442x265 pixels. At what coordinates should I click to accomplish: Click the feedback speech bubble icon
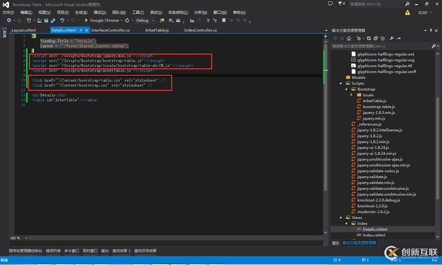[x=330, y=4]
